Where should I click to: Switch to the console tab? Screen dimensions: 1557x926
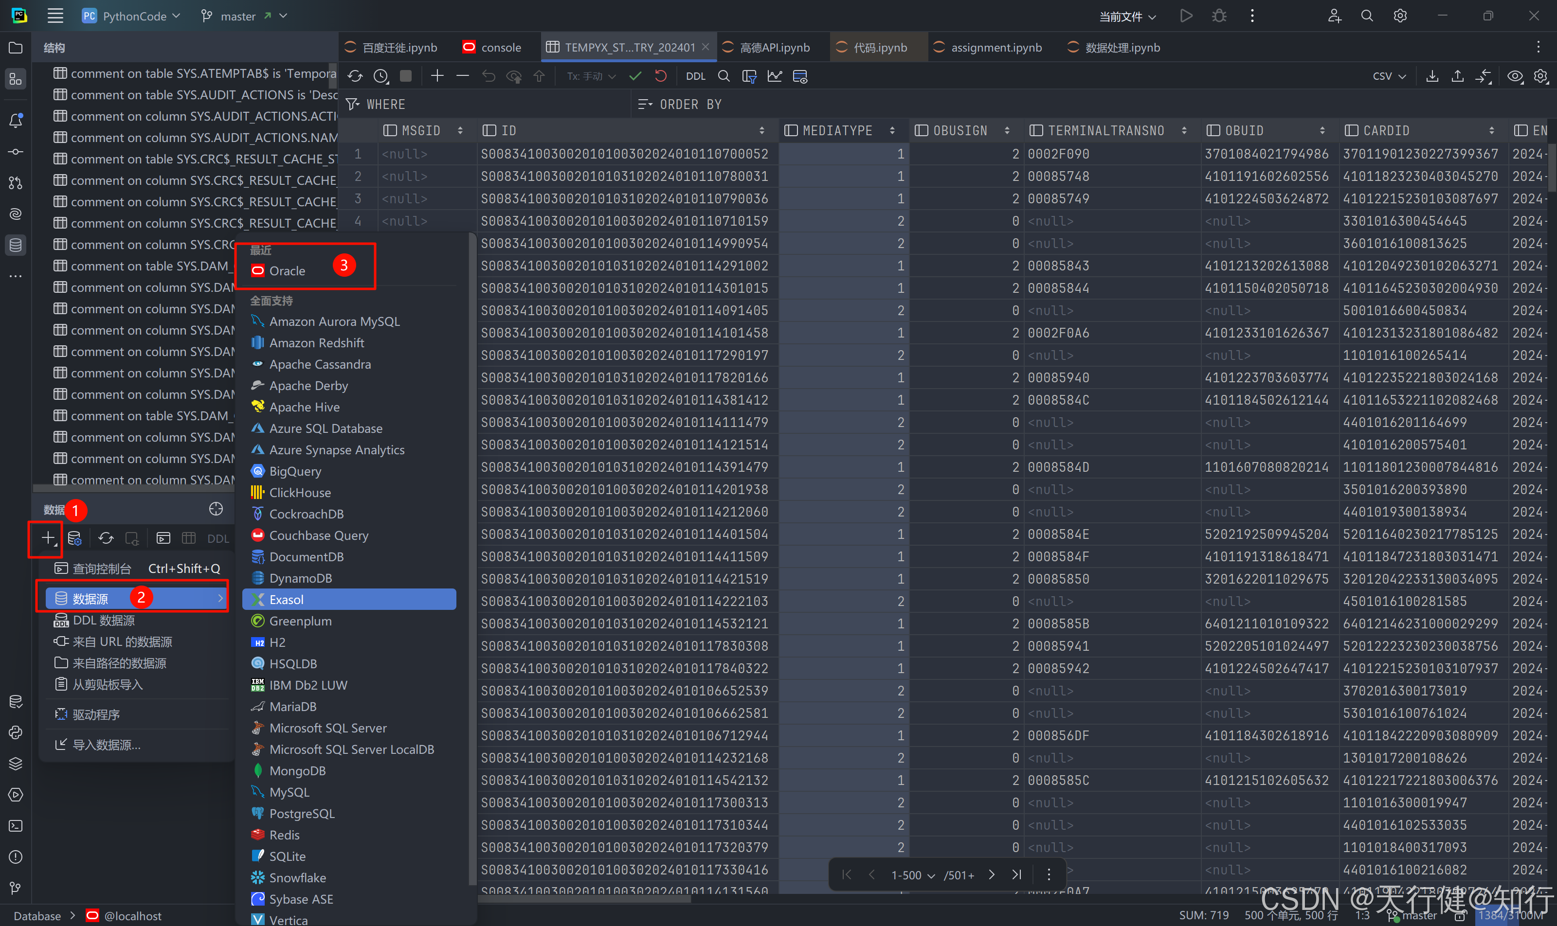tap(500, 48)
